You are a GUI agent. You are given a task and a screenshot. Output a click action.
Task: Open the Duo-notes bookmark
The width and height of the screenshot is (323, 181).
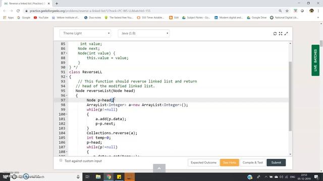tap(93, 18)
